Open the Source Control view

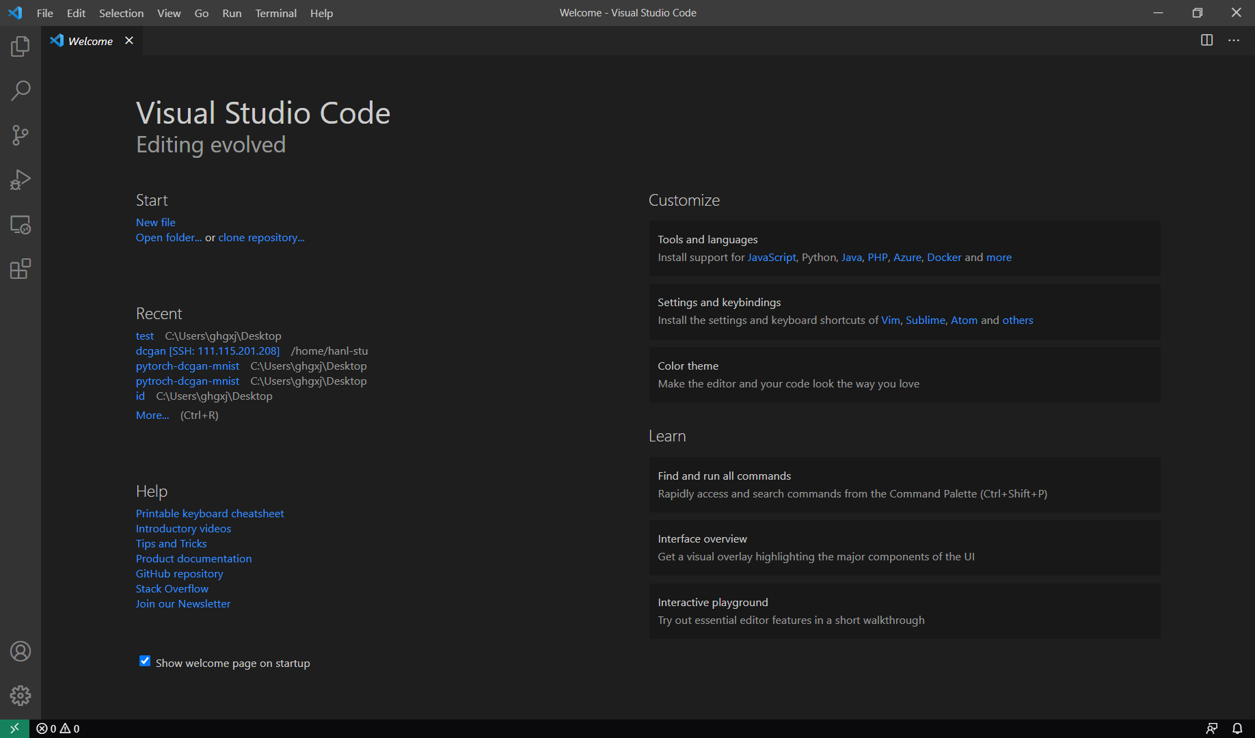pos(21,135)
